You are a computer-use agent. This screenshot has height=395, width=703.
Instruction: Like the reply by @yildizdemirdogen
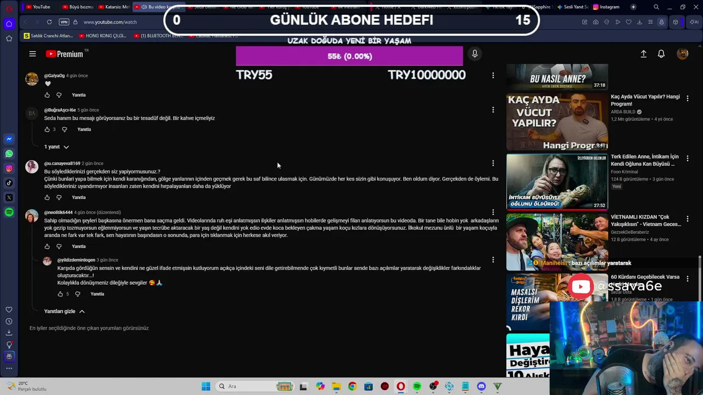[60, 294]
